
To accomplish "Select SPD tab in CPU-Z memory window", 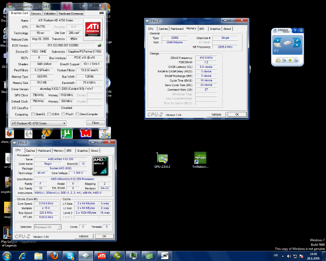I will pos(202,29).
